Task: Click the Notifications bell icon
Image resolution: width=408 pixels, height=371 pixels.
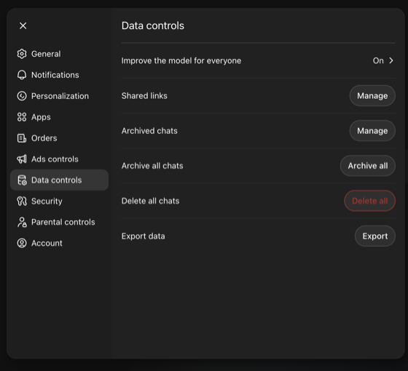Action: click(22, 75)
